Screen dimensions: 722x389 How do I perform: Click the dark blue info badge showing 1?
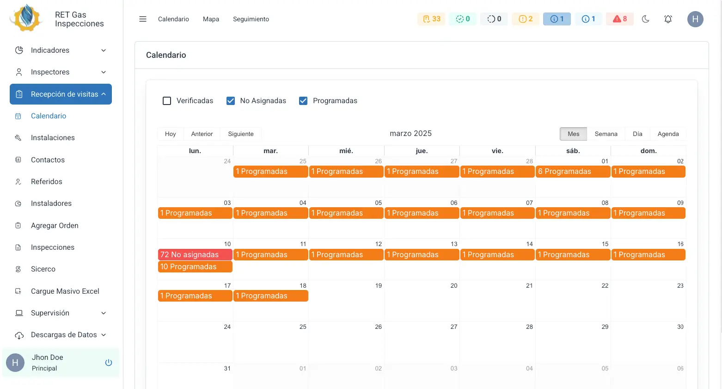[x=557, y=19]
